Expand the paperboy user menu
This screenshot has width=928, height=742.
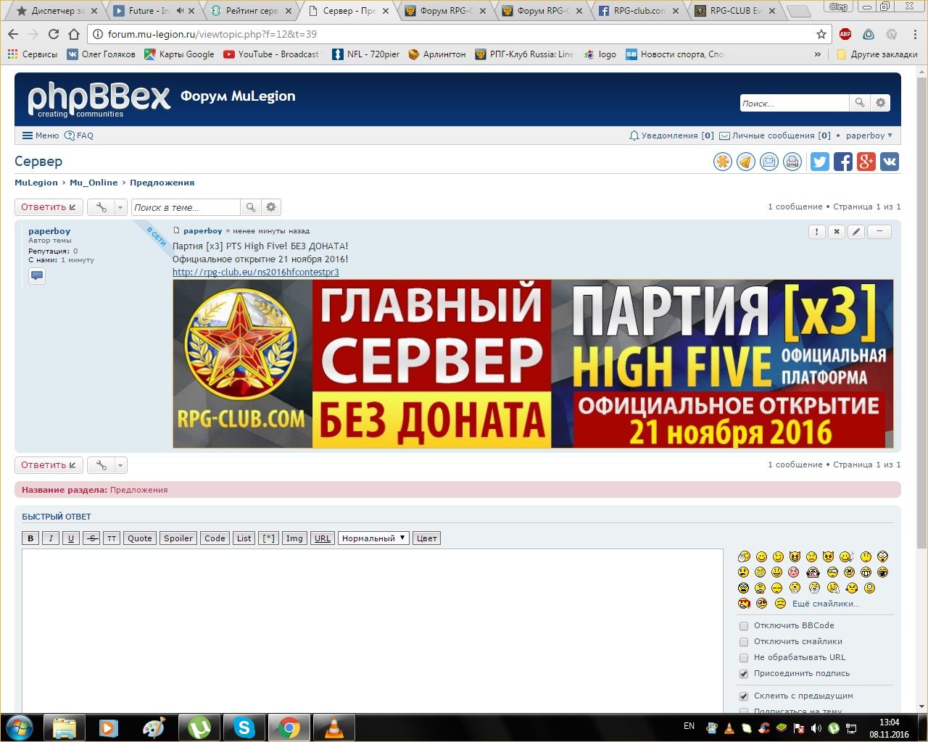(x=869, y=136)
